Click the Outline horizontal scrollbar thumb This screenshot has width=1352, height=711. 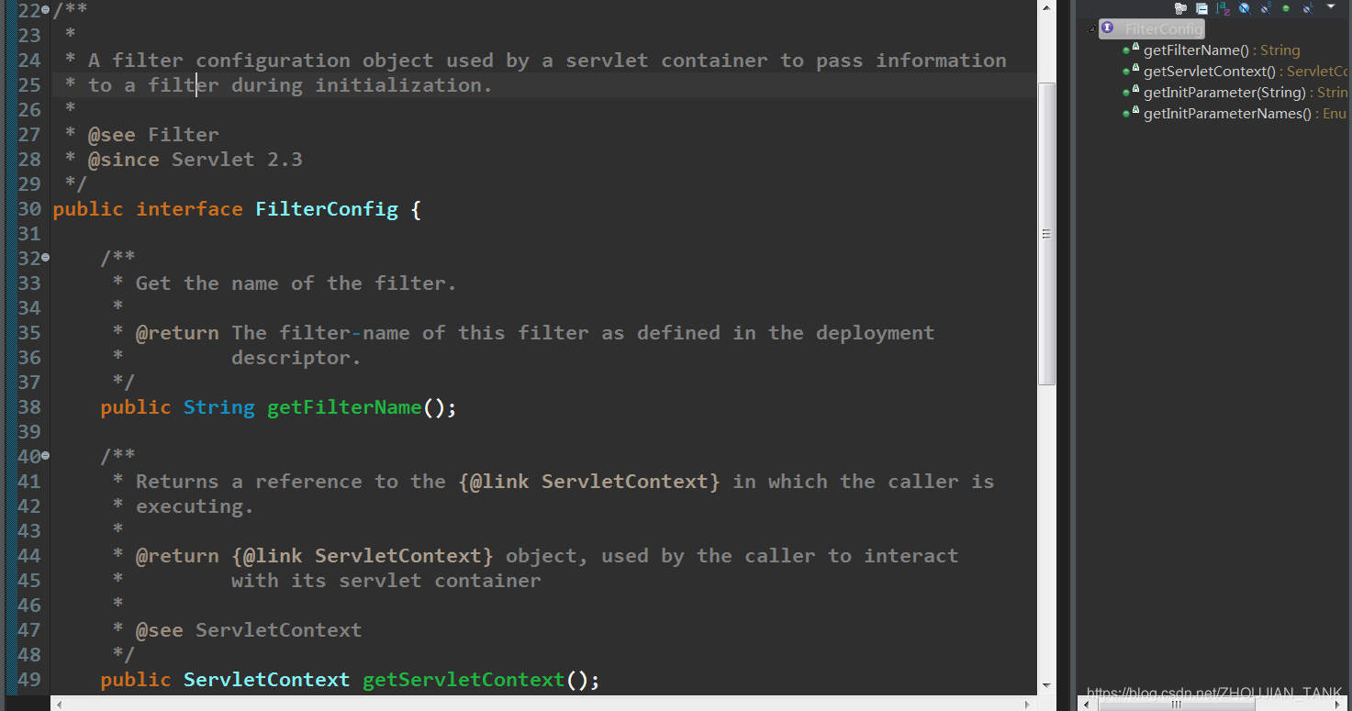pyautogui.click(x=1176, y=704)
